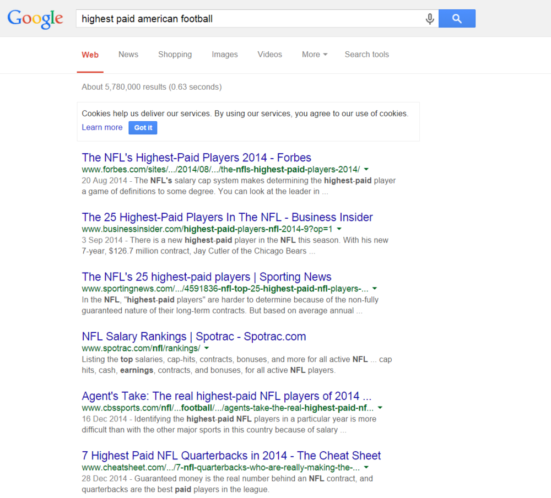Expand arrow next to spotrac.com URL
The height and width of the screenshot is (498, 551).
207,348
